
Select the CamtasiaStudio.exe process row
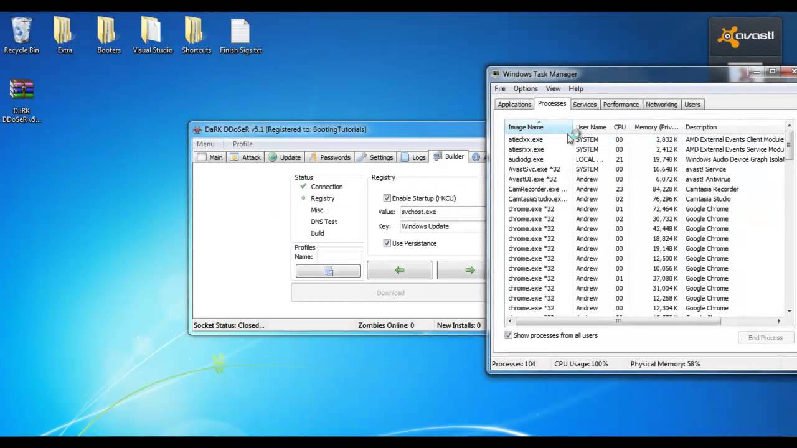(x=645, y=199)
